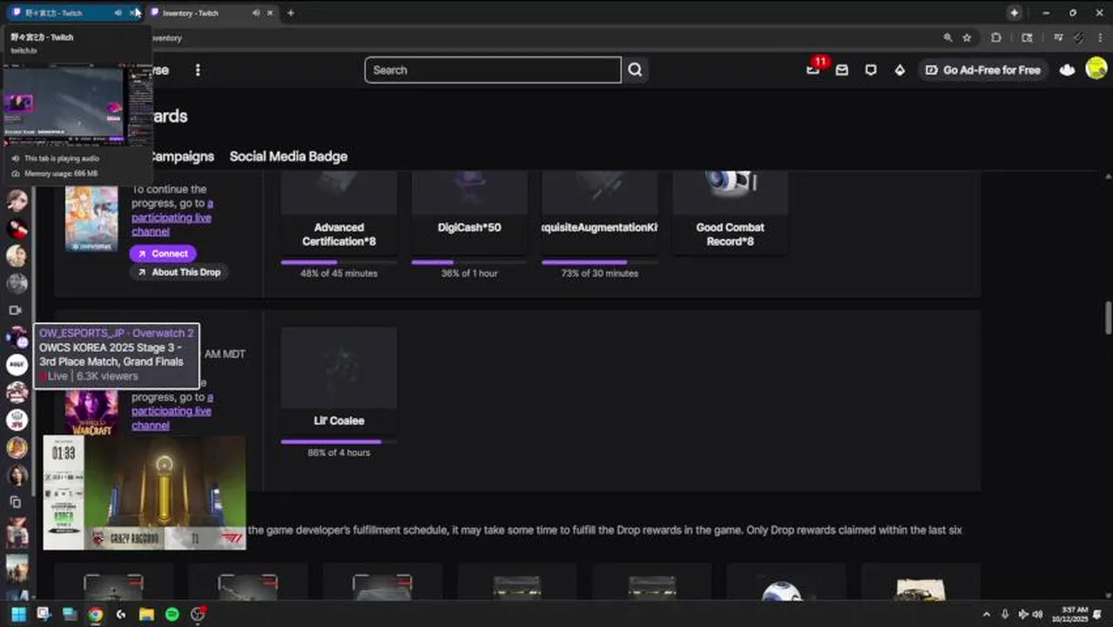
Task: Click the Advanced Certification*8 progress bar
Action: click(339, 262)
